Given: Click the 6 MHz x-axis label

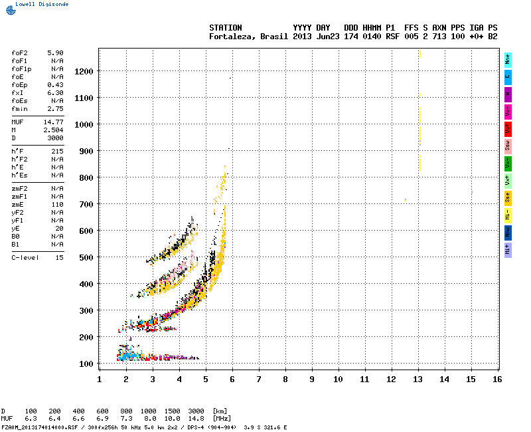Looking at the screenshot, I should (x=232, y=379).
